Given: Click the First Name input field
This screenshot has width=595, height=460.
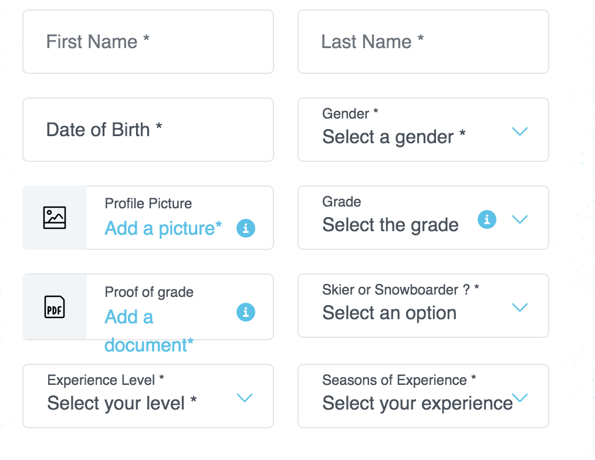Looking at the screenshot, I should click(148, 42).
